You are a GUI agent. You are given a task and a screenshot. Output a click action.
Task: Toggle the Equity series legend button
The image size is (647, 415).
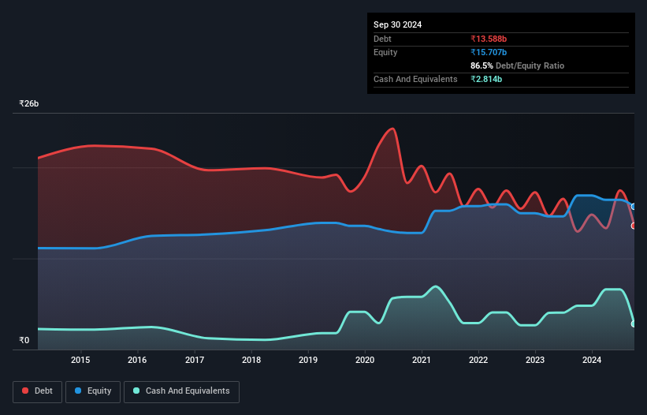tap(93, 391)
